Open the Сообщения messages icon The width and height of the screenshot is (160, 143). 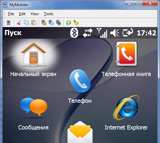pos(34,114)
